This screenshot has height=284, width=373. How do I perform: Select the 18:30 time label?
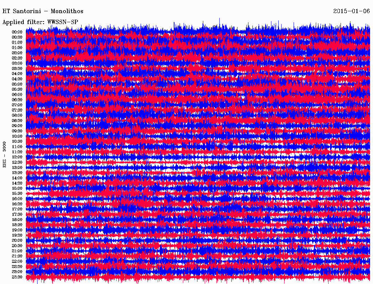click(17, 225)
